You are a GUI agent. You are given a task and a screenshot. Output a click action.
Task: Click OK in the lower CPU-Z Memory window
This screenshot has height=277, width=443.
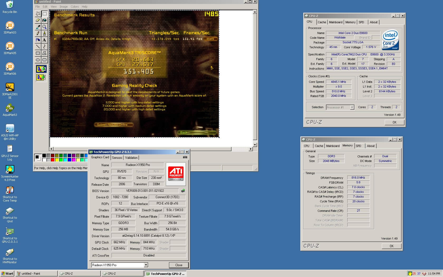click(x=392, y=246)
